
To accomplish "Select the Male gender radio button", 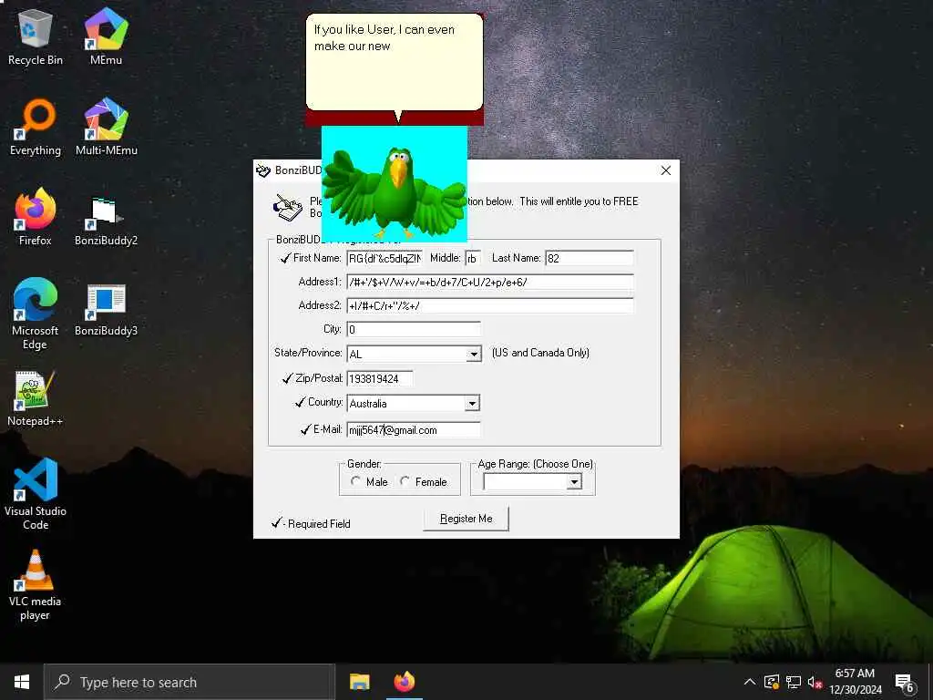I will pyautogui.click(x=356, y=481).
